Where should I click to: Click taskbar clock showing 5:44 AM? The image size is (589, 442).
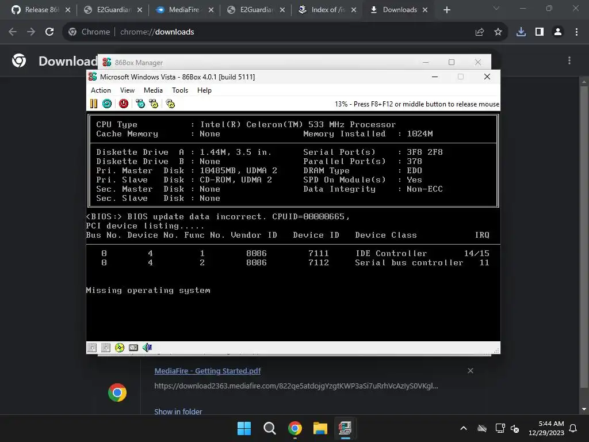tap(546, 428)
